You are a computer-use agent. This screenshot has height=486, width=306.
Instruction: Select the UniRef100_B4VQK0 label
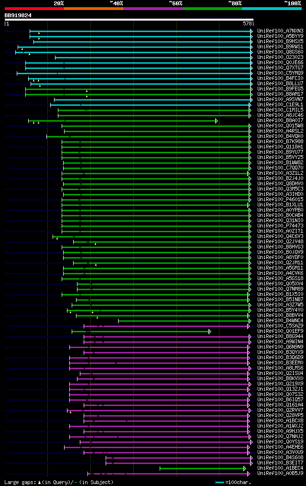[x=280, y=136]
